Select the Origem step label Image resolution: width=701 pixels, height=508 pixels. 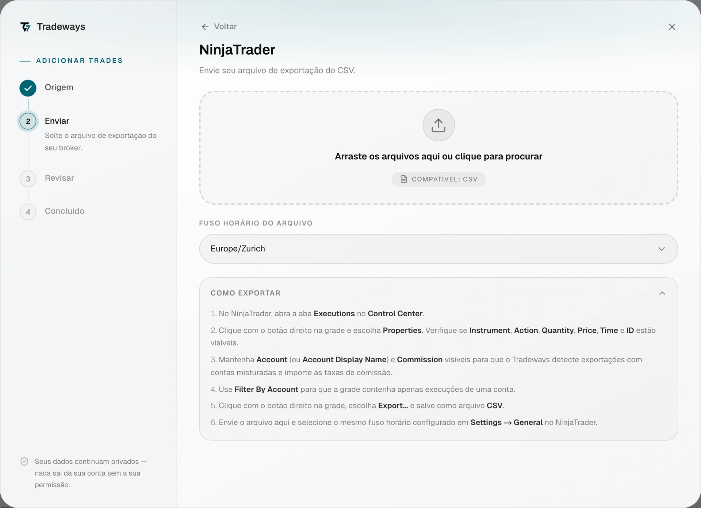(59, 87)
